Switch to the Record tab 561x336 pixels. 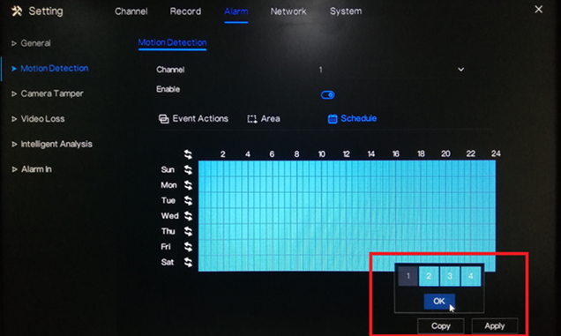click(x=185, y=11)
